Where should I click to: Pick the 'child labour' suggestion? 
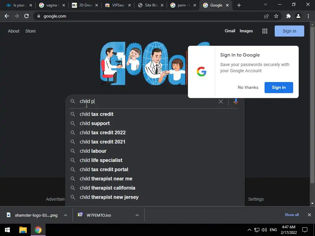tap(155, 151)
